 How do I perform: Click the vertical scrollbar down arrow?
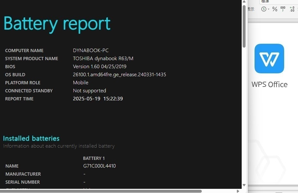click(x=244, y=185)
